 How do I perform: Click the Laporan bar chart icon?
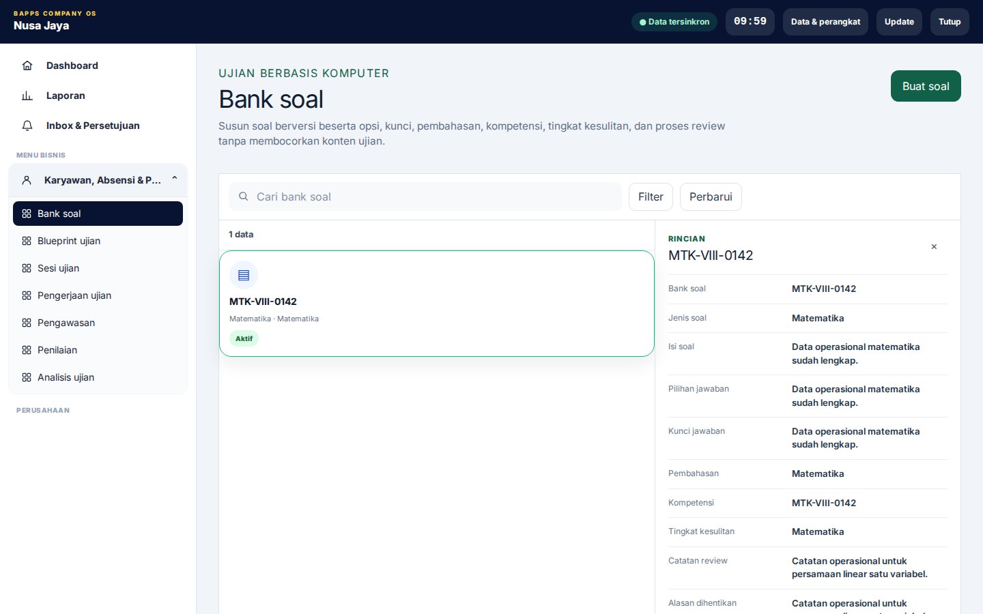[27, 96]
